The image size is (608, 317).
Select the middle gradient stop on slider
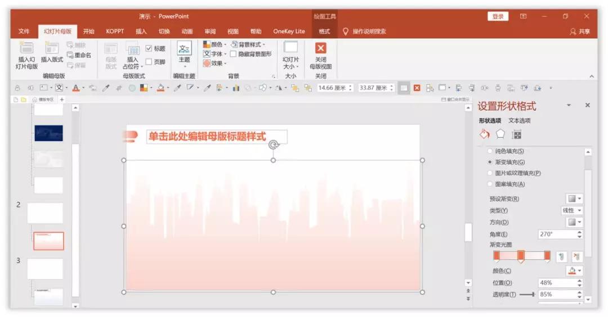coord(521,256)
